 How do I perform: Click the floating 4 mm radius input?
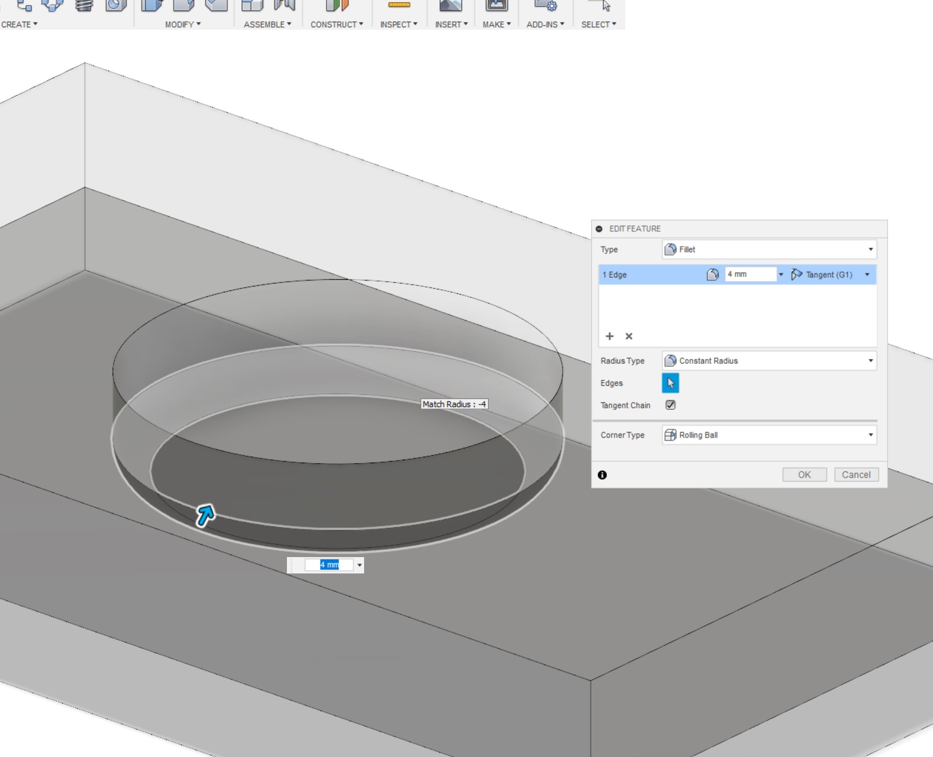pos(329,565)
